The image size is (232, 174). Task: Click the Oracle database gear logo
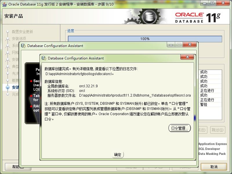point(149,16)
